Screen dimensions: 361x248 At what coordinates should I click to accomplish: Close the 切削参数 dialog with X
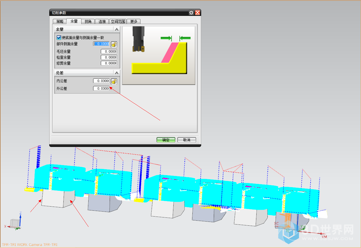pyautogui.click(x=197, y=13)
